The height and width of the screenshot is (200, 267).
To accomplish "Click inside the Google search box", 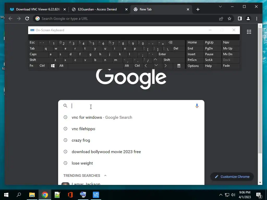I will point(131,106).
